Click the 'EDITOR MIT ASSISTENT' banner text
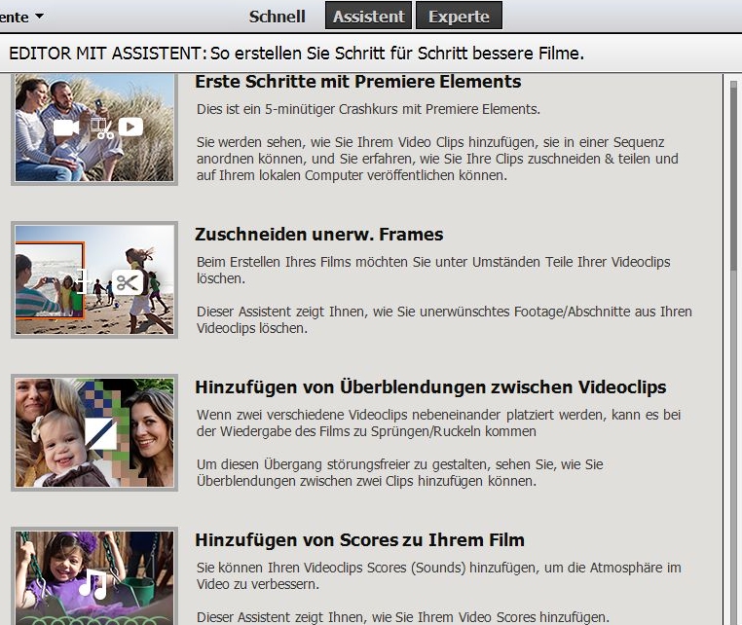This screenshot has height=625, width=742. click(x=108, y=53)
